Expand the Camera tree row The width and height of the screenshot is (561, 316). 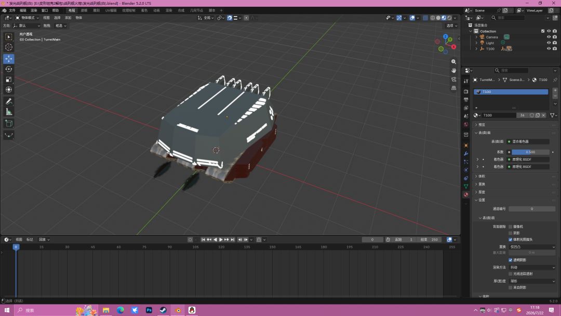(x=476, y=37)
